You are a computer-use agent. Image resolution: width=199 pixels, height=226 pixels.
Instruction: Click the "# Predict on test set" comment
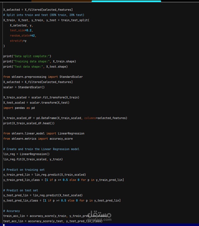[x=21, y=190]
